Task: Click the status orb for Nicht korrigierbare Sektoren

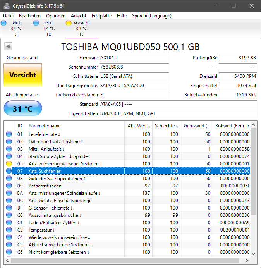Action: [x=9, y=252]
